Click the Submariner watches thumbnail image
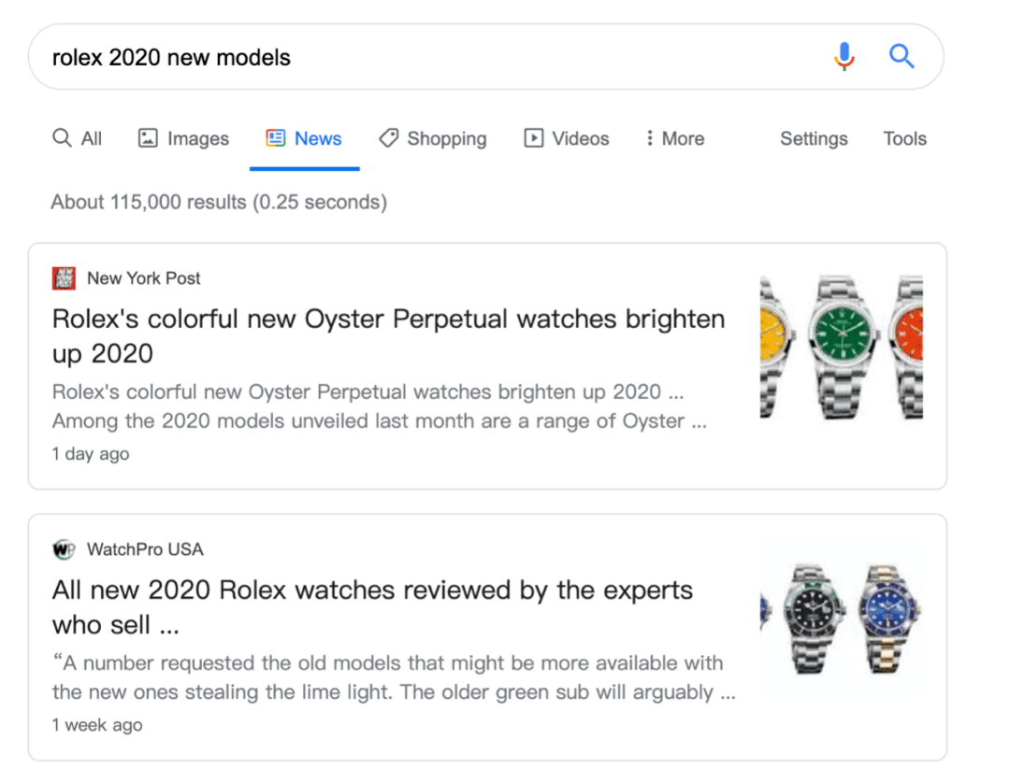 841,619
